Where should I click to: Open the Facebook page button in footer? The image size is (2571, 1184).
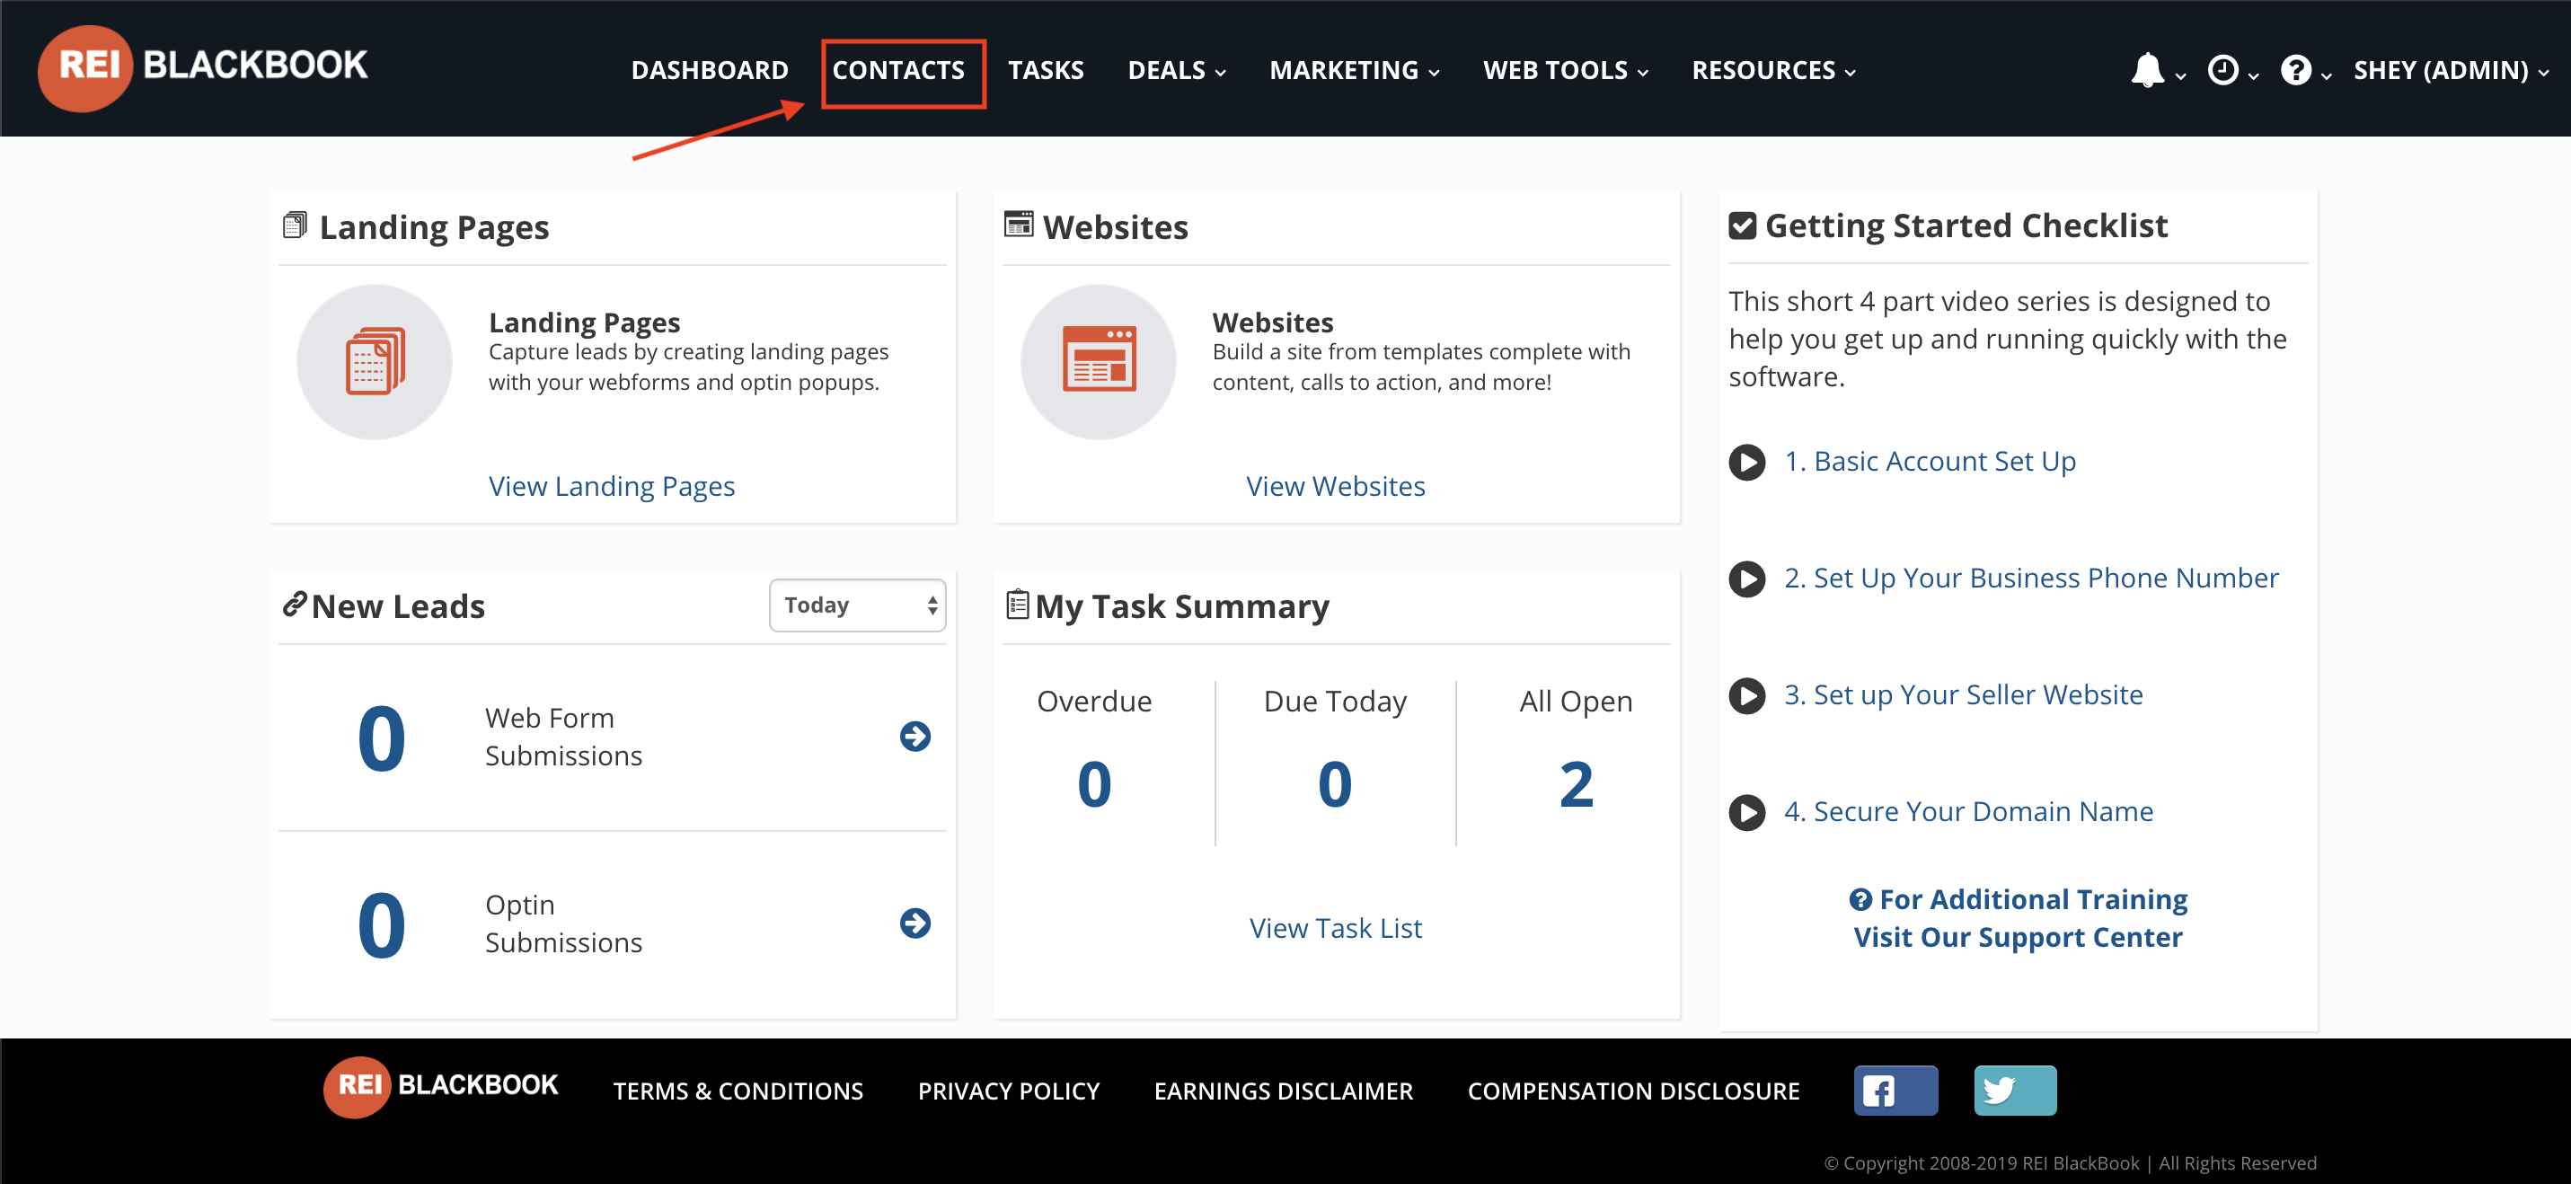click(1895, 1091)
